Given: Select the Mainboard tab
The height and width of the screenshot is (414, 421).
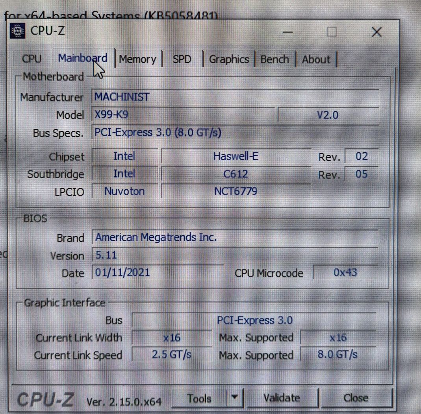Looking at the screenshot, I should (83, 58).
